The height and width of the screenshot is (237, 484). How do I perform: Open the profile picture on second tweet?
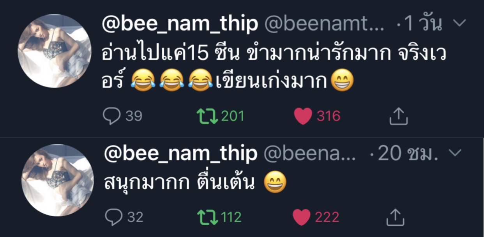click(x=57, y=180)
